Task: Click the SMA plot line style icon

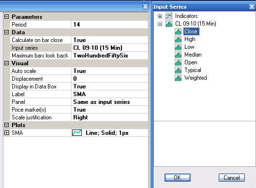Action: tap(77, 133)
